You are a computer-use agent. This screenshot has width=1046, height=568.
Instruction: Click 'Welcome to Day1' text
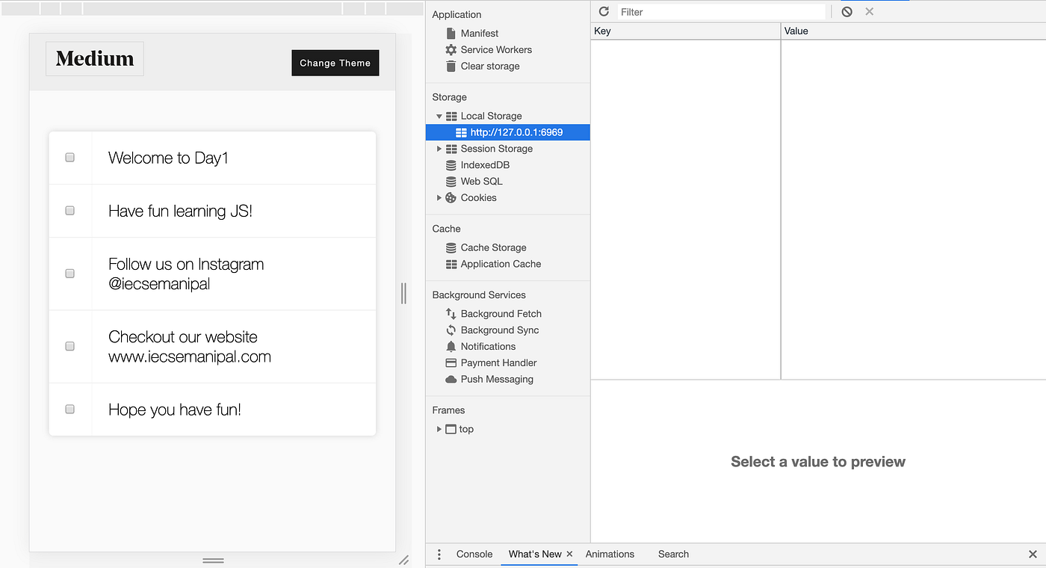click(168, 158)
